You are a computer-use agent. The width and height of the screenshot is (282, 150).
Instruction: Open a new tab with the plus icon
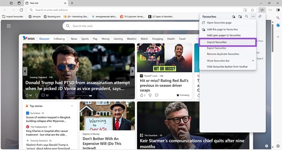coord(72,3)
